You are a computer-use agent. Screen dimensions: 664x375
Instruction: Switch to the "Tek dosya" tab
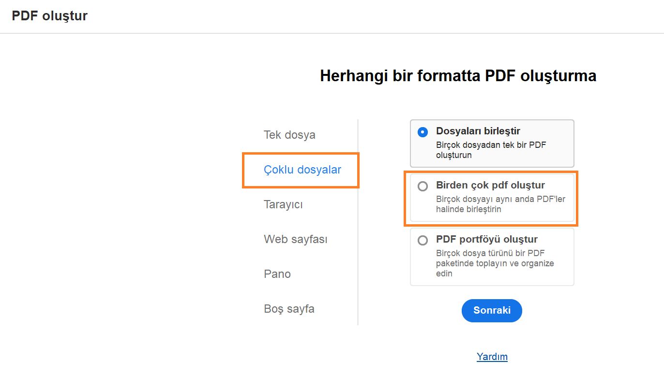pos(289,135)
